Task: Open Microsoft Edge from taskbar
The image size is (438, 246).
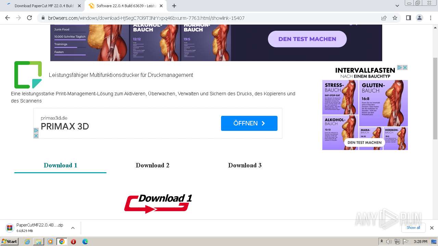Action: pyautogui.click(x=85, y=242)
